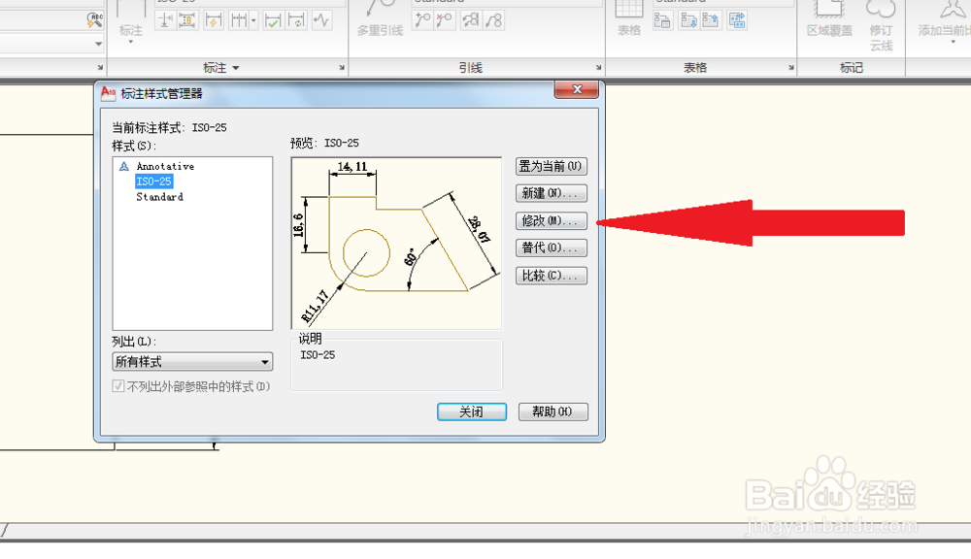
Task: Select the dimension update icon
Action: click(x=296, y=20)
